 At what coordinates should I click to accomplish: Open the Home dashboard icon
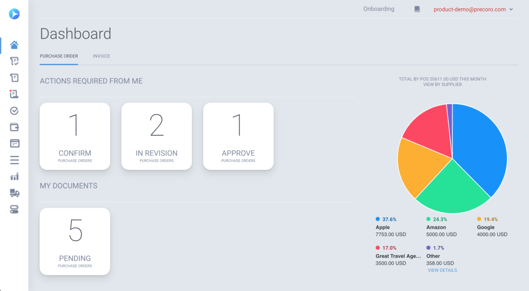click(x=14, y=45)
